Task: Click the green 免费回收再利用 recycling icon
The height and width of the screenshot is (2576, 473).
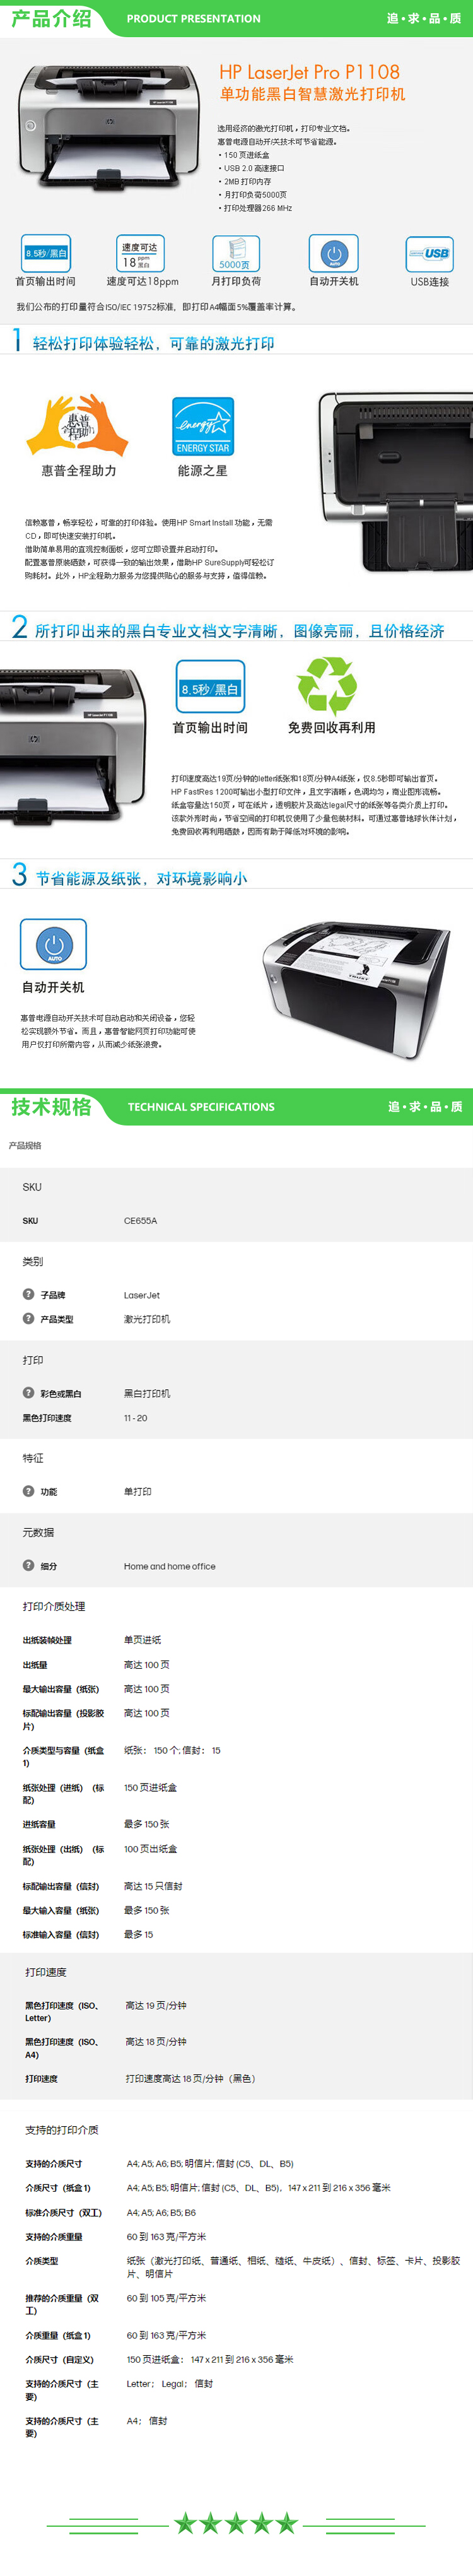Action: 327,685
